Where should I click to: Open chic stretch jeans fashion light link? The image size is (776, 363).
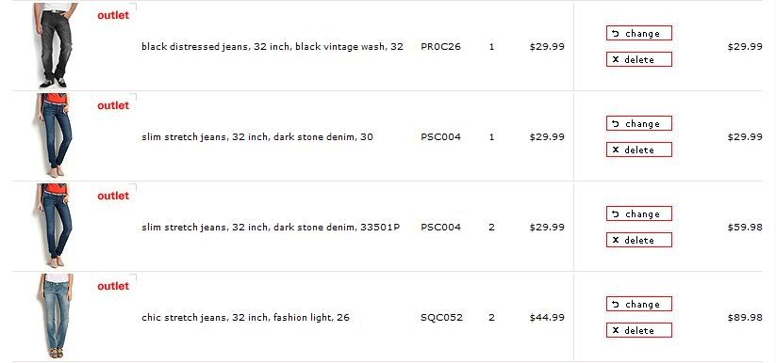click(x=245, y=318)
